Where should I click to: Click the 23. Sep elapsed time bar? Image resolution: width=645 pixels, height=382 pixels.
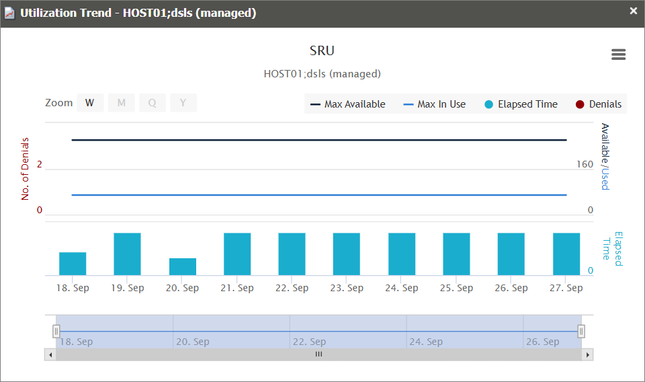(x=347, y=254)
